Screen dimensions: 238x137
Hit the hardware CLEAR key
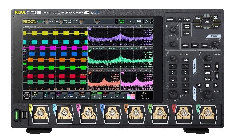pos(215,26)
